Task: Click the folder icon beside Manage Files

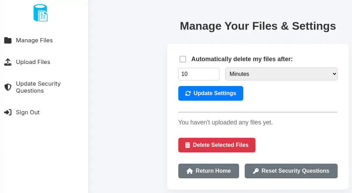Action: 8,41
